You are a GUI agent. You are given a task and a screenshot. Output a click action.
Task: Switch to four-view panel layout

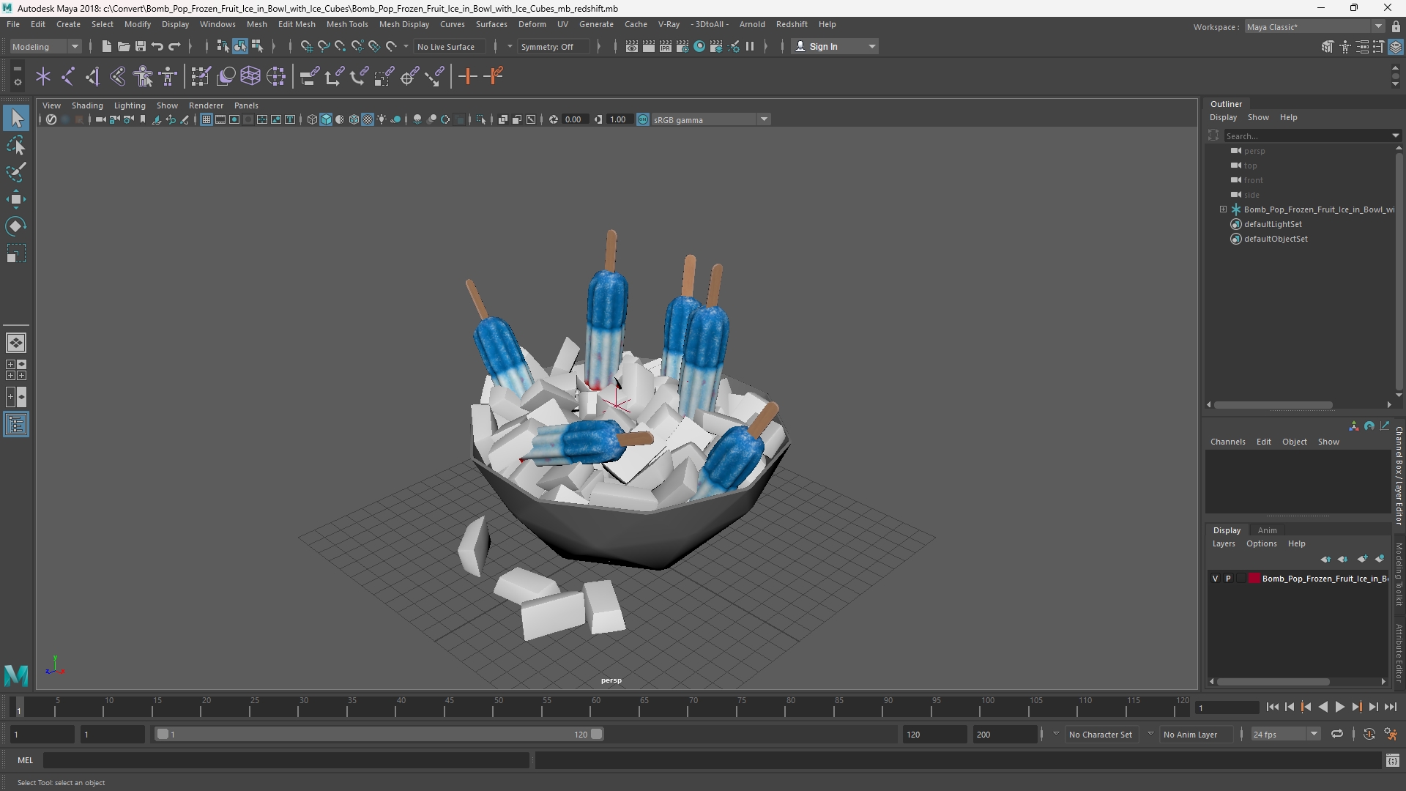16,370
